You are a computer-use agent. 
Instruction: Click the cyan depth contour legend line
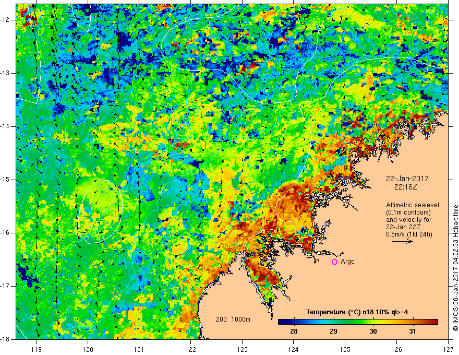225,325
